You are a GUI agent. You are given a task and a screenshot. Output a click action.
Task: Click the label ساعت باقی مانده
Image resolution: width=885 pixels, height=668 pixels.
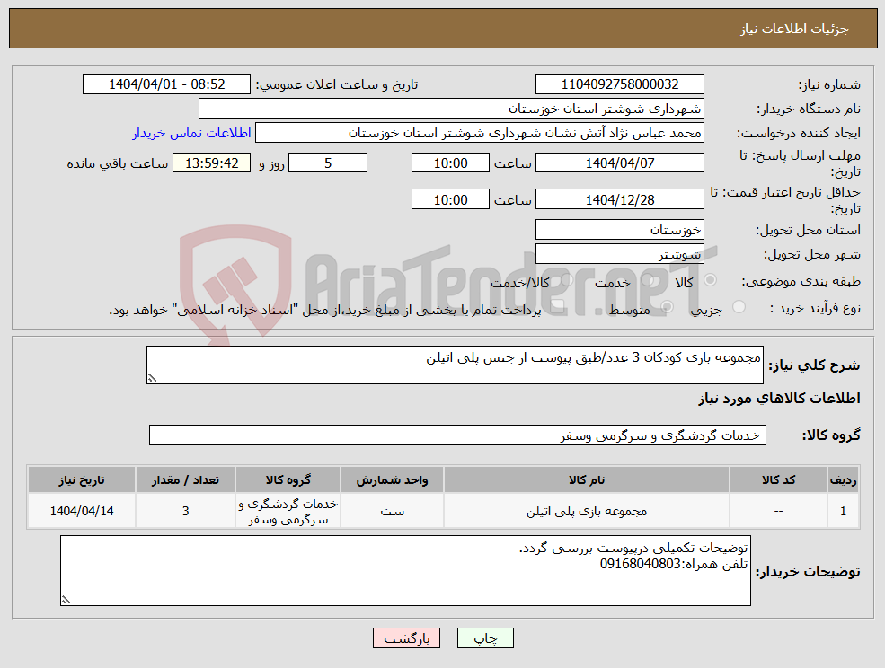pos(118,163)
